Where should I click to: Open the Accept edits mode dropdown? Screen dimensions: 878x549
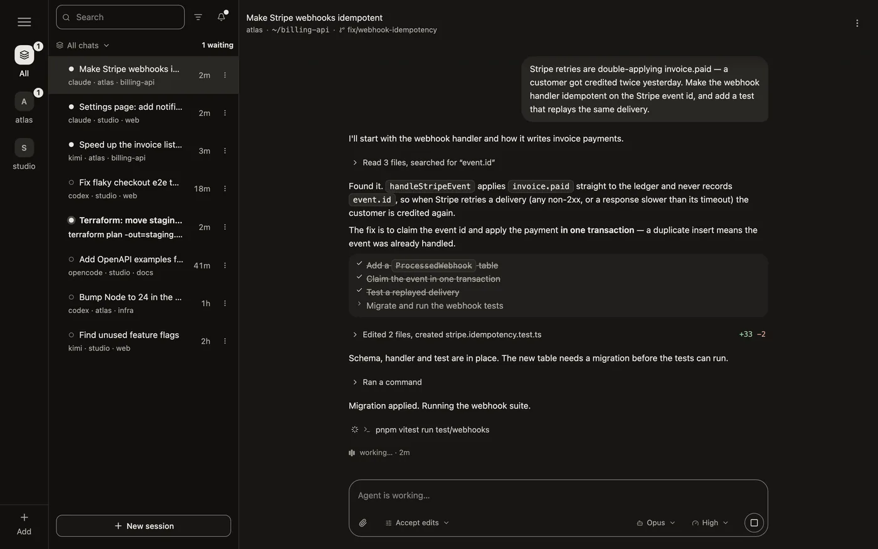[x=417, y=523]
